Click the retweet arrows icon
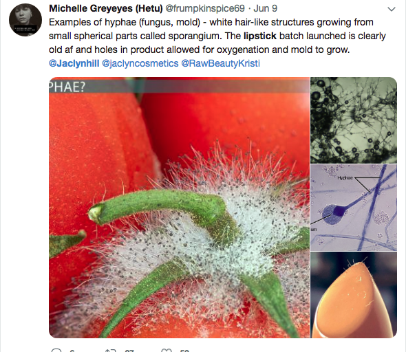This screenshot has height=352, width=406. 111,350
